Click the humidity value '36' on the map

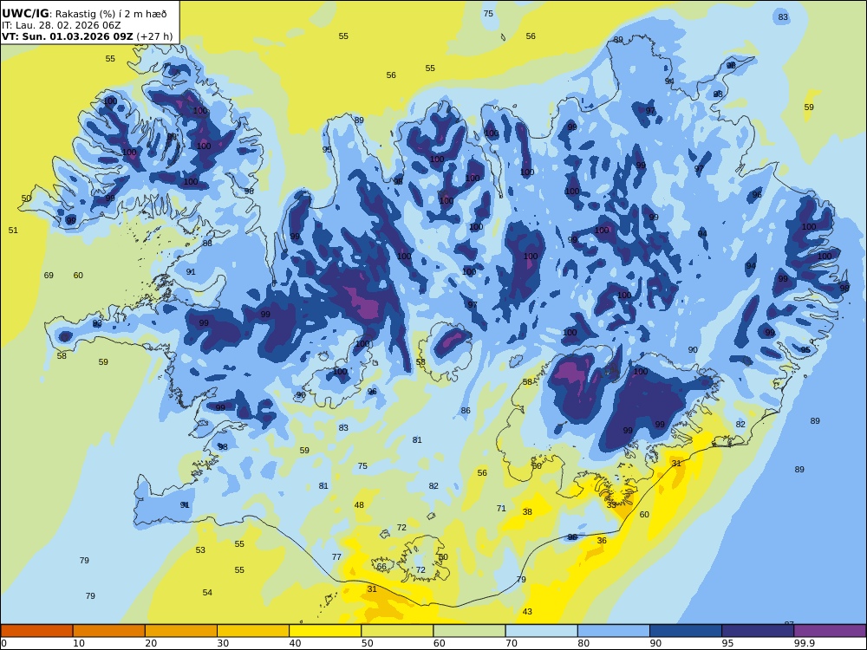pyautogui.click(x=603, y=541)
